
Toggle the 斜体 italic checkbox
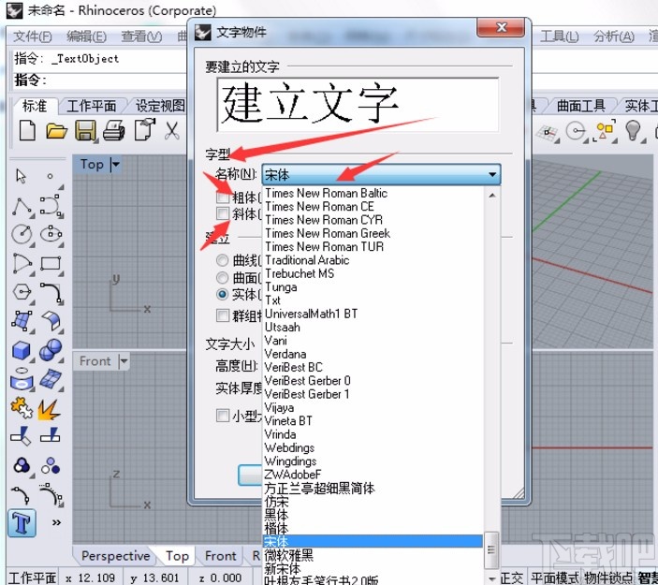223,213
